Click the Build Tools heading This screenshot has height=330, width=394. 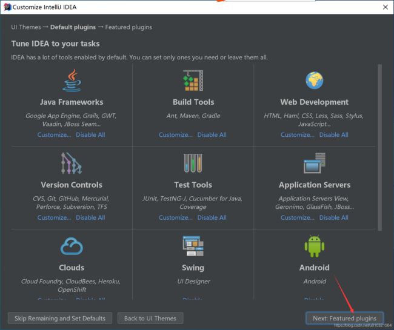[x=193, y=102]
